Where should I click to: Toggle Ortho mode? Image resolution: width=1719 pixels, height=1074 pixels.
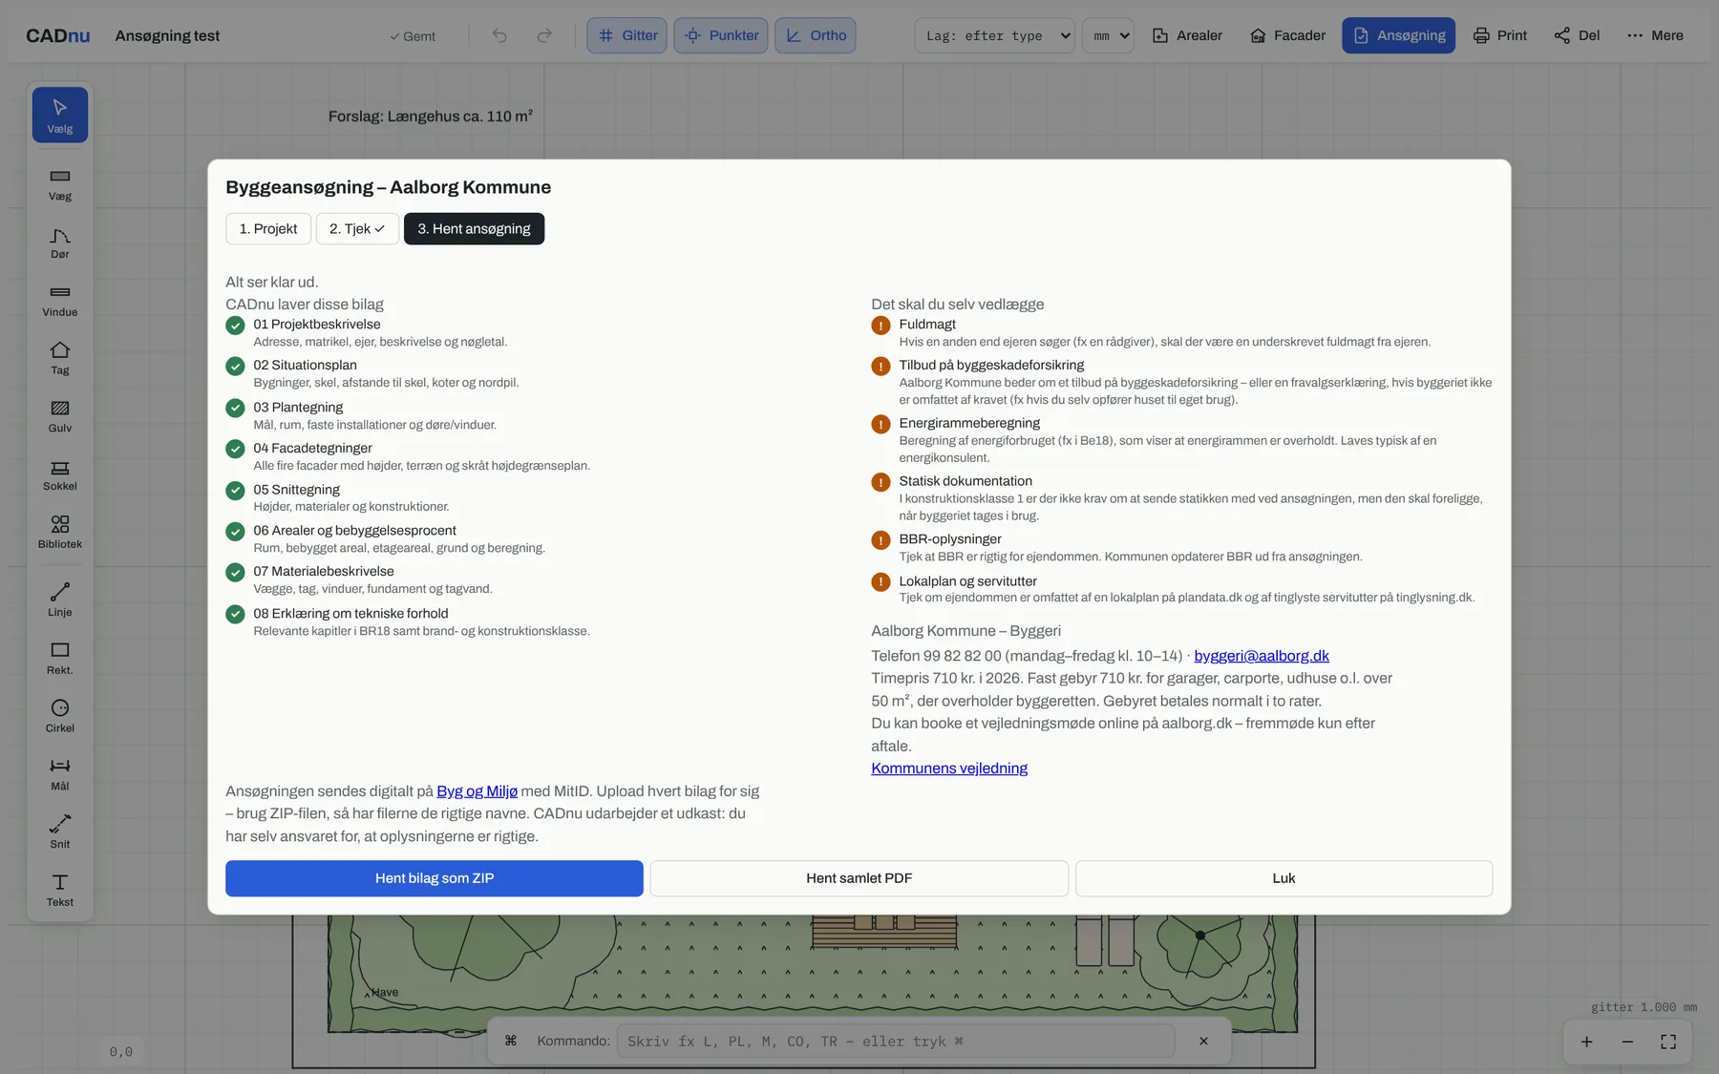(816, 35)
